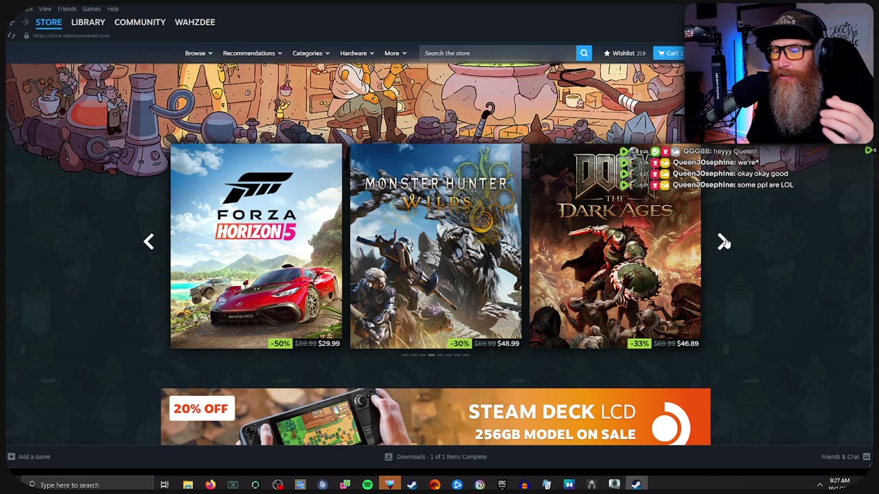Open Wishlist 219

tap(624, 53)
